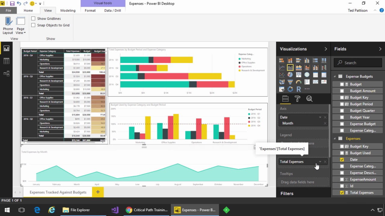Collapse the Fields pane chevron
Screen dimensions: 385x216
380,49
